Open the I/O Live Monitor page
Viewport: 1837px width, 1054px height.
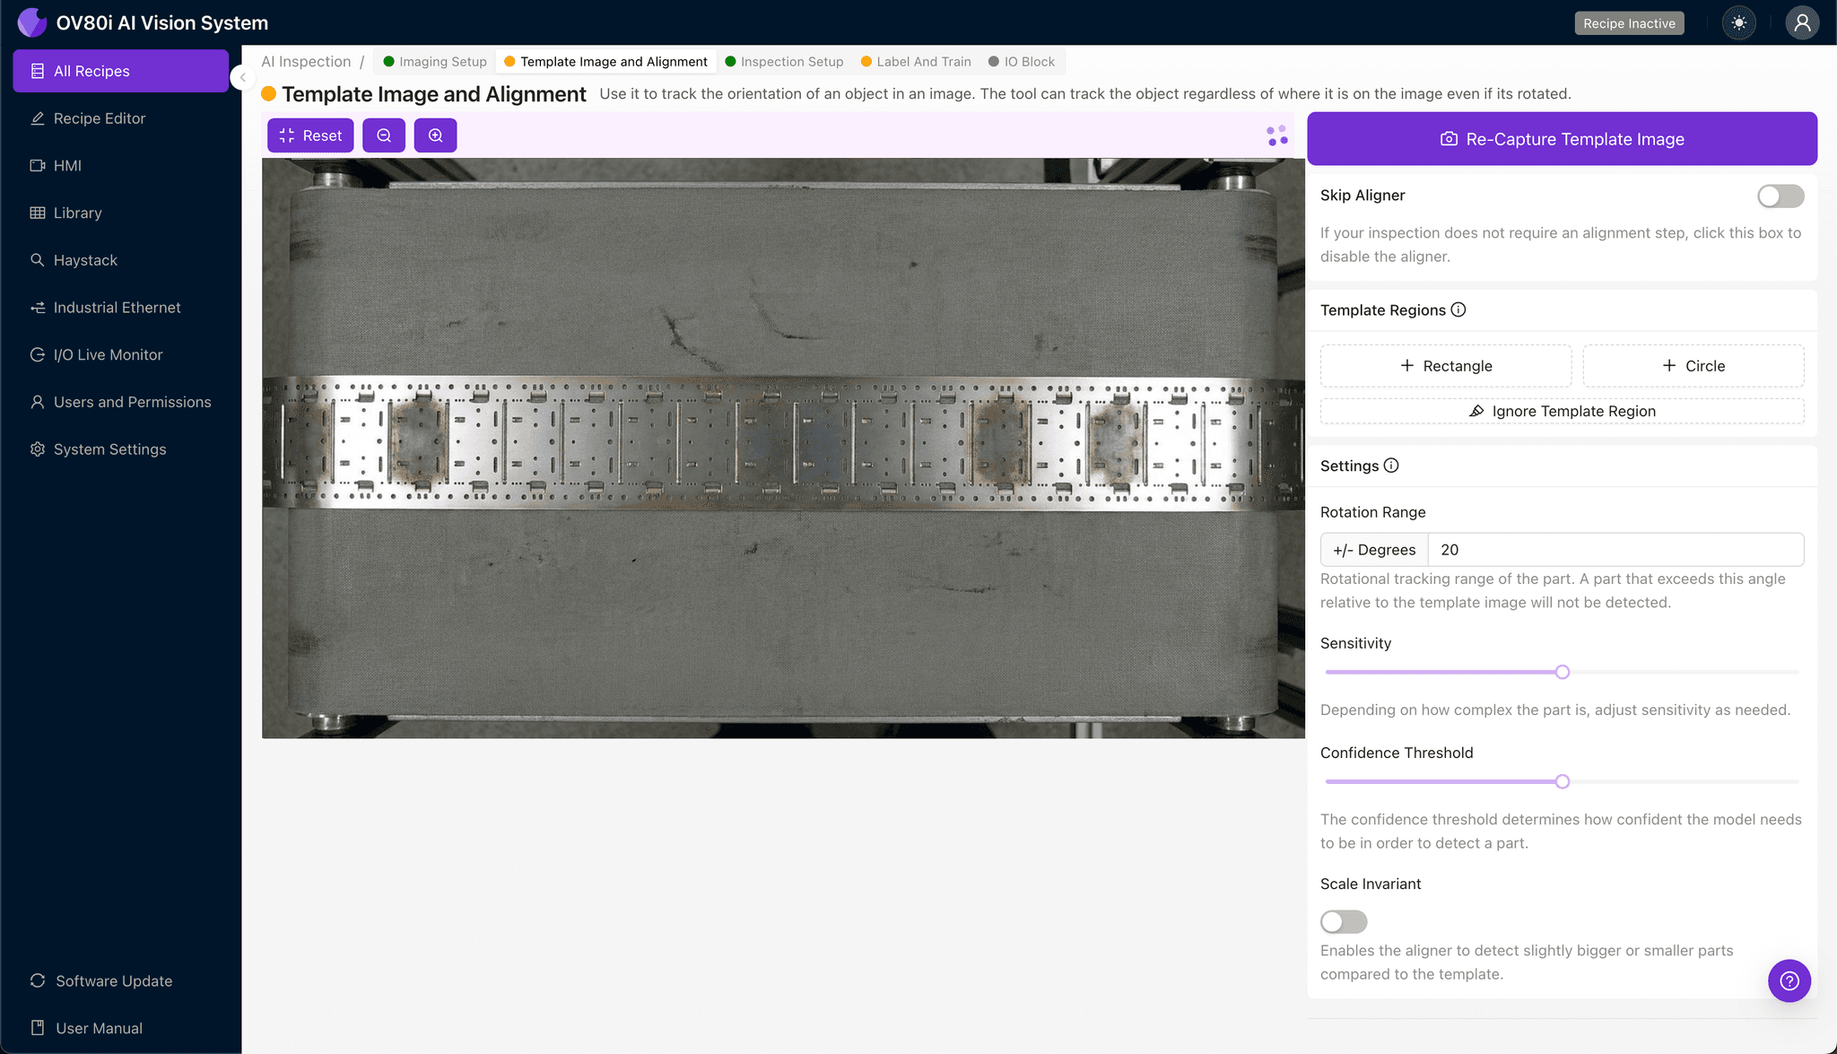pos(106,354)
